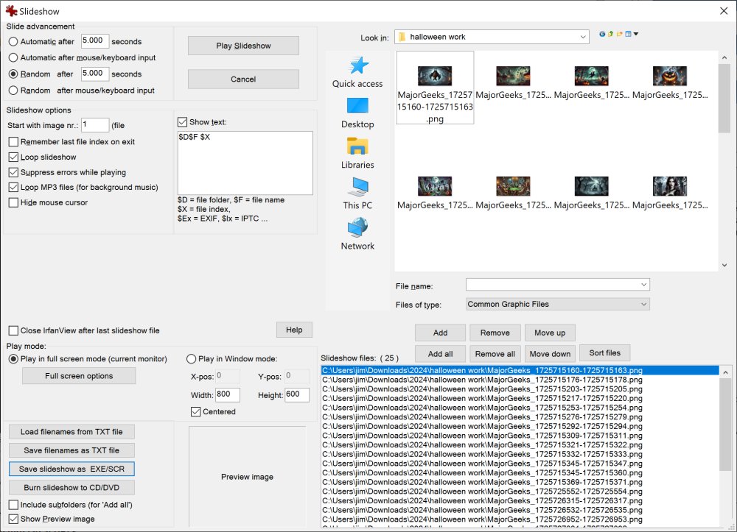
Task: Click the Height field showing 600
Action: [x=297, y=394]
